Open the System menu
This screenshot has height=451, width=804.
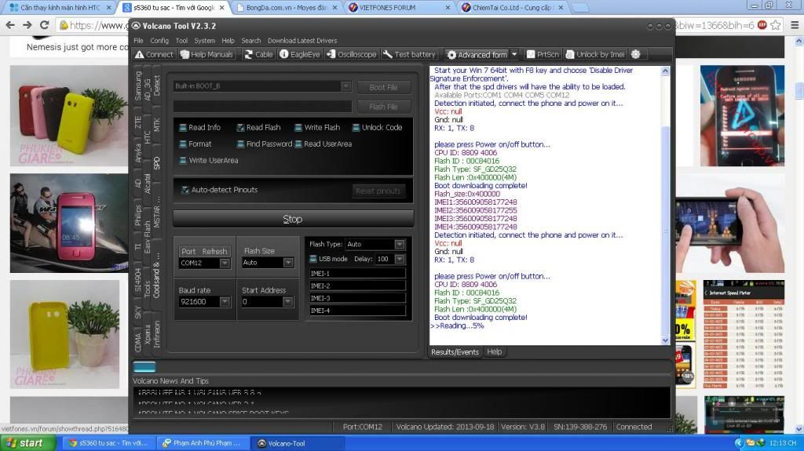point(205,41)
